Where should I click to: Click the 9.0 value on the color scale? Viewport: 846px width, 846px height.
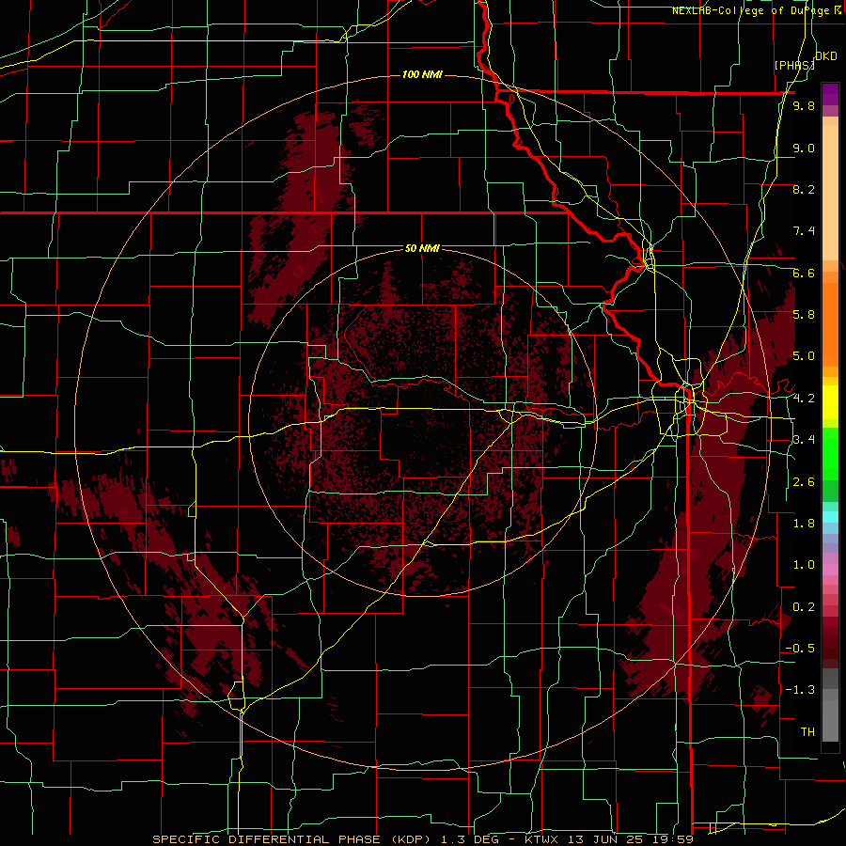pos(804,148)
